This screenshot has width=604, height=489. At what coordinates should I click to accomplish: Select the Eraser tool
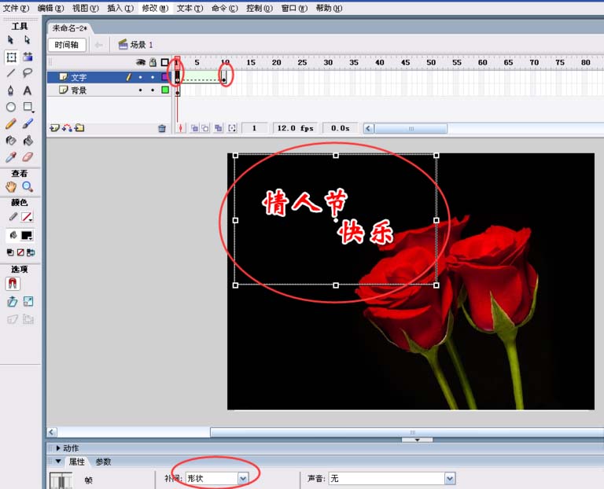pyautogui.click(x=28, y=157)
